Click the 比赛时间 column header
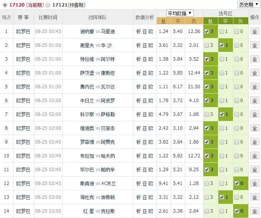Screen dimensions: 261x218 48,18
